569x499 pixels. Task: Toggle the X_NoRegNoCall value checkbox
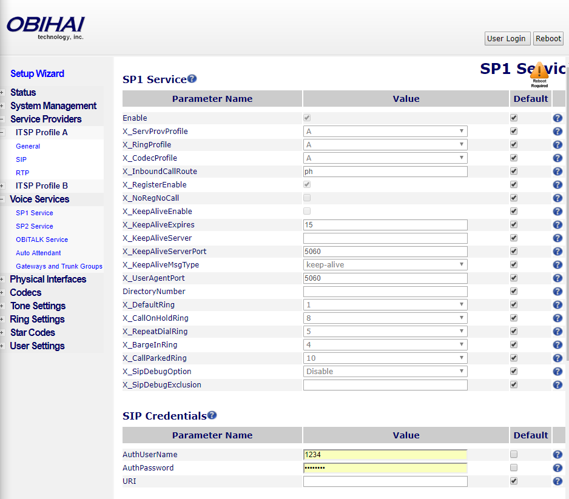coord(307,198)
